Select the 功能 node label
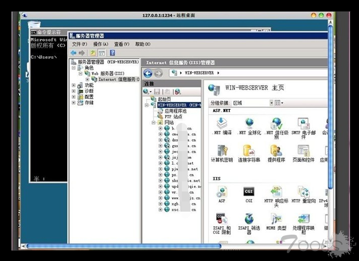 click(x=89, y=85)
